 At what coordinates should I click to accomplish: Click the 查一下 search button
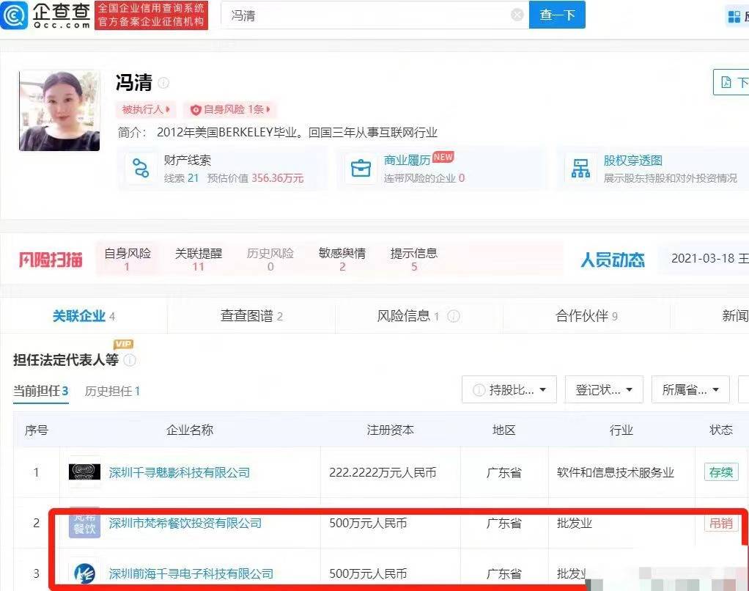[x=557, y=15]
